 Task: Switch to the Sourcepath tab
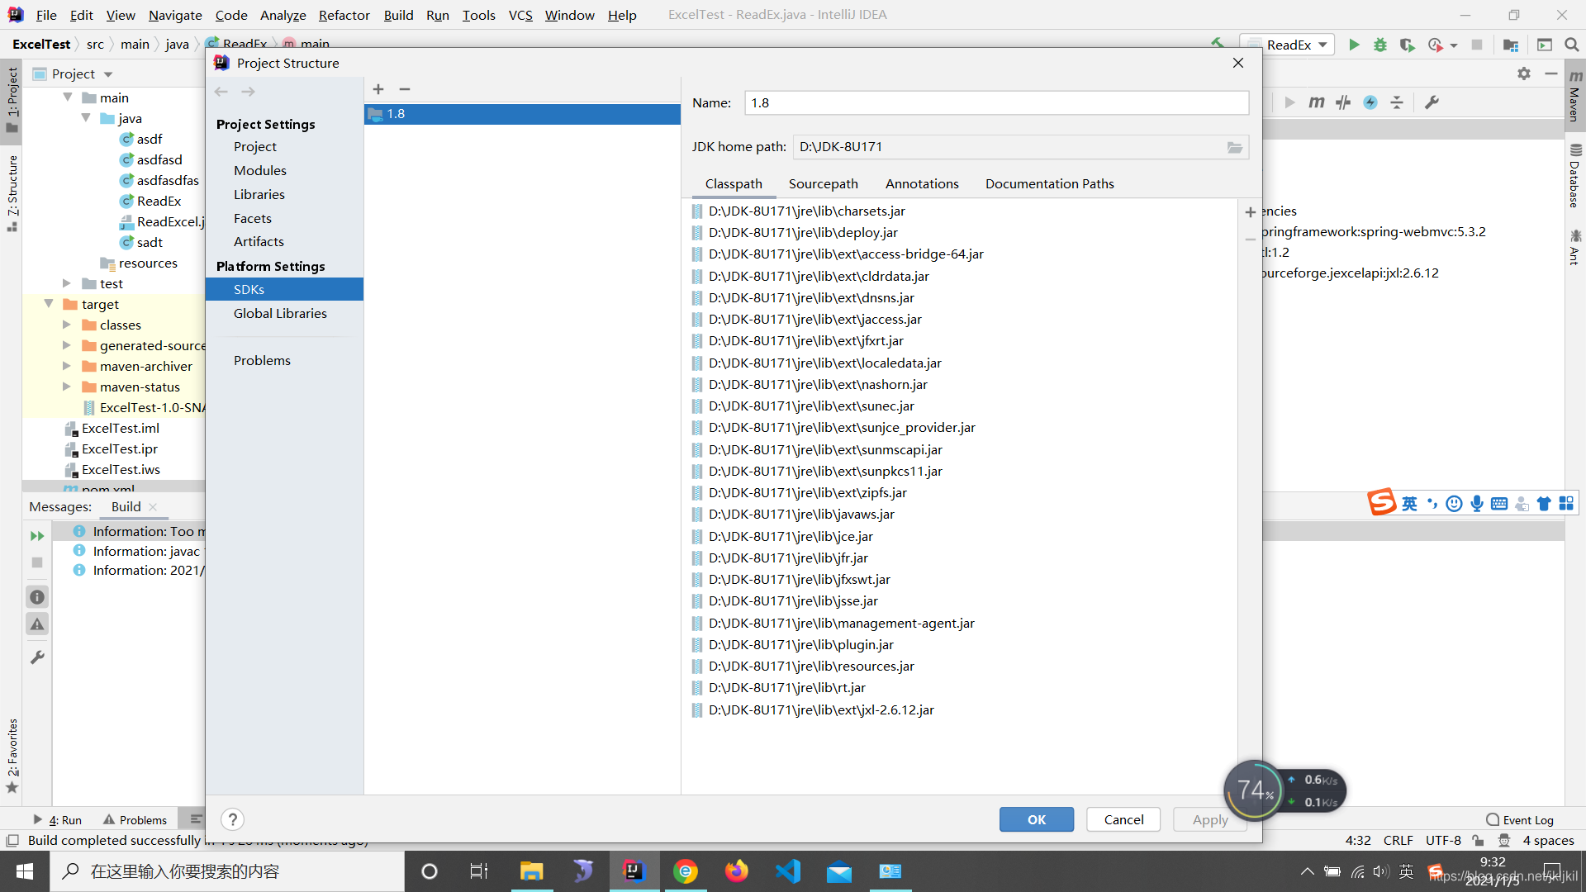pos(823,183)
